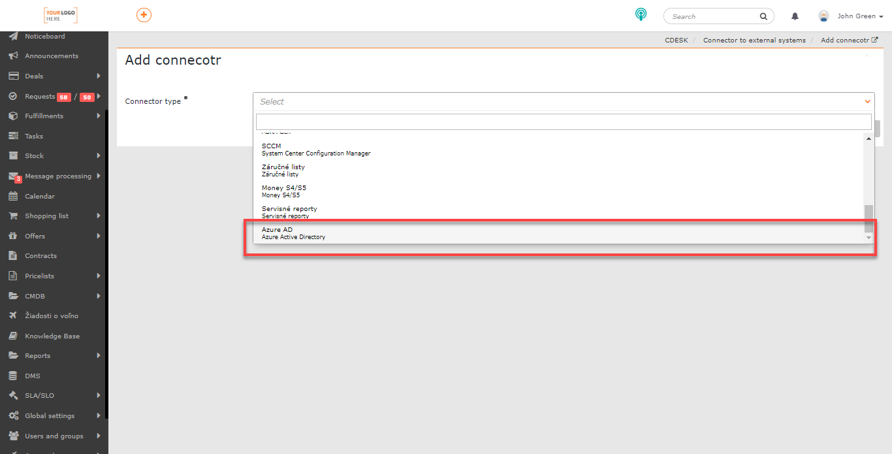Click the Message processing envelope icon

tap(13, 176)
